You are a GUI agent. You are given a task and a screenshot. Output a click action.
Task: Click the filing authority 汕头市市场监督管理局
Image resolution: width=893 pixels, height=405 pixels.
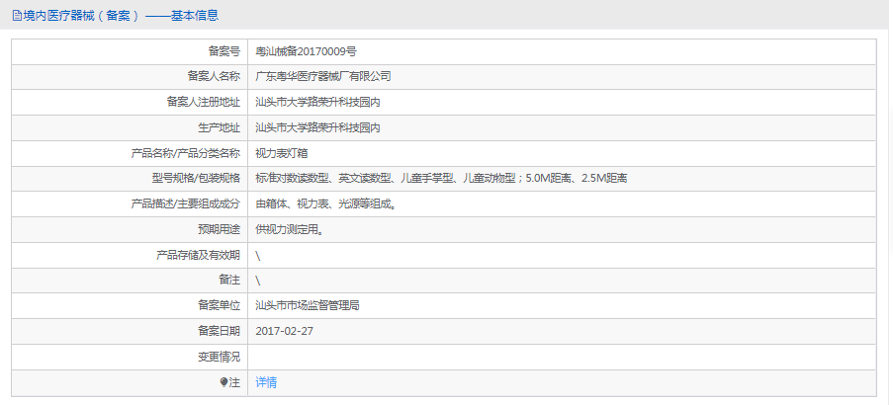tap(307, 305)
